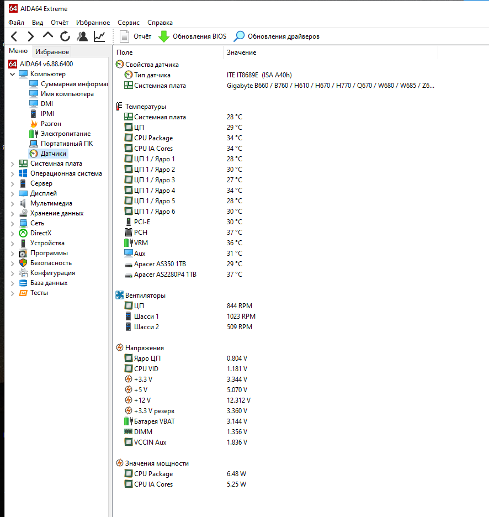
Task: Open the Справка menu
Action: pyautogui.click(x=160, y=23)
